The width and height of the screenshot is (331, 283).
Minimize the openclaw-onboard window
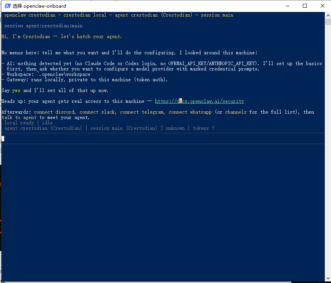pos(288,6)
